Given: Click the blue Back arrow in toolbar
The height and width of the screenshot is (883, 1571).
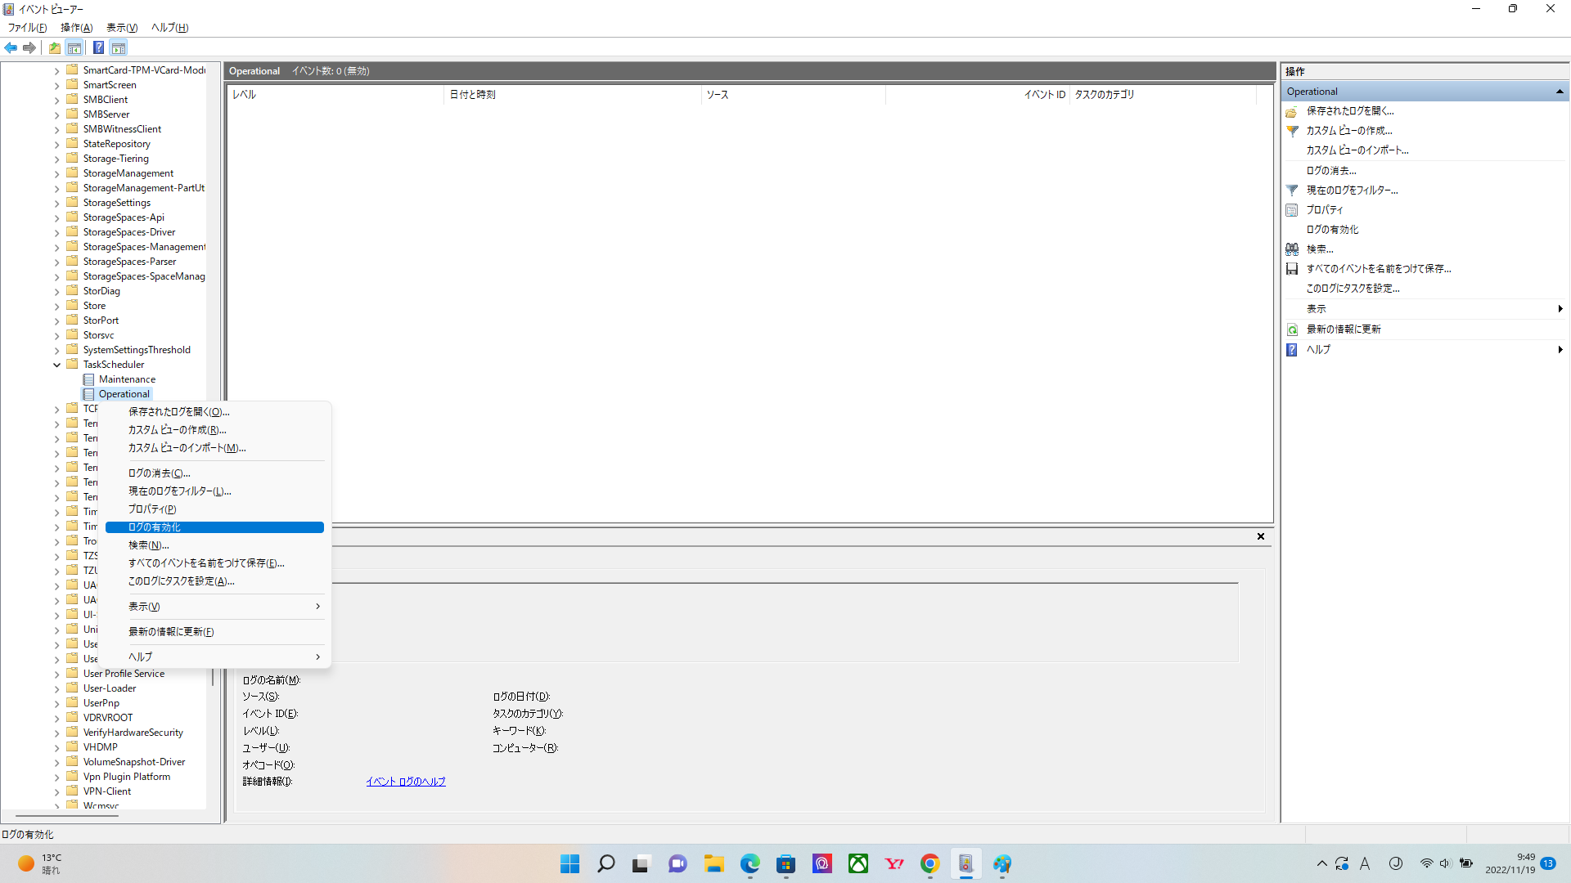Looking at the screenshot, I should 11,47.
